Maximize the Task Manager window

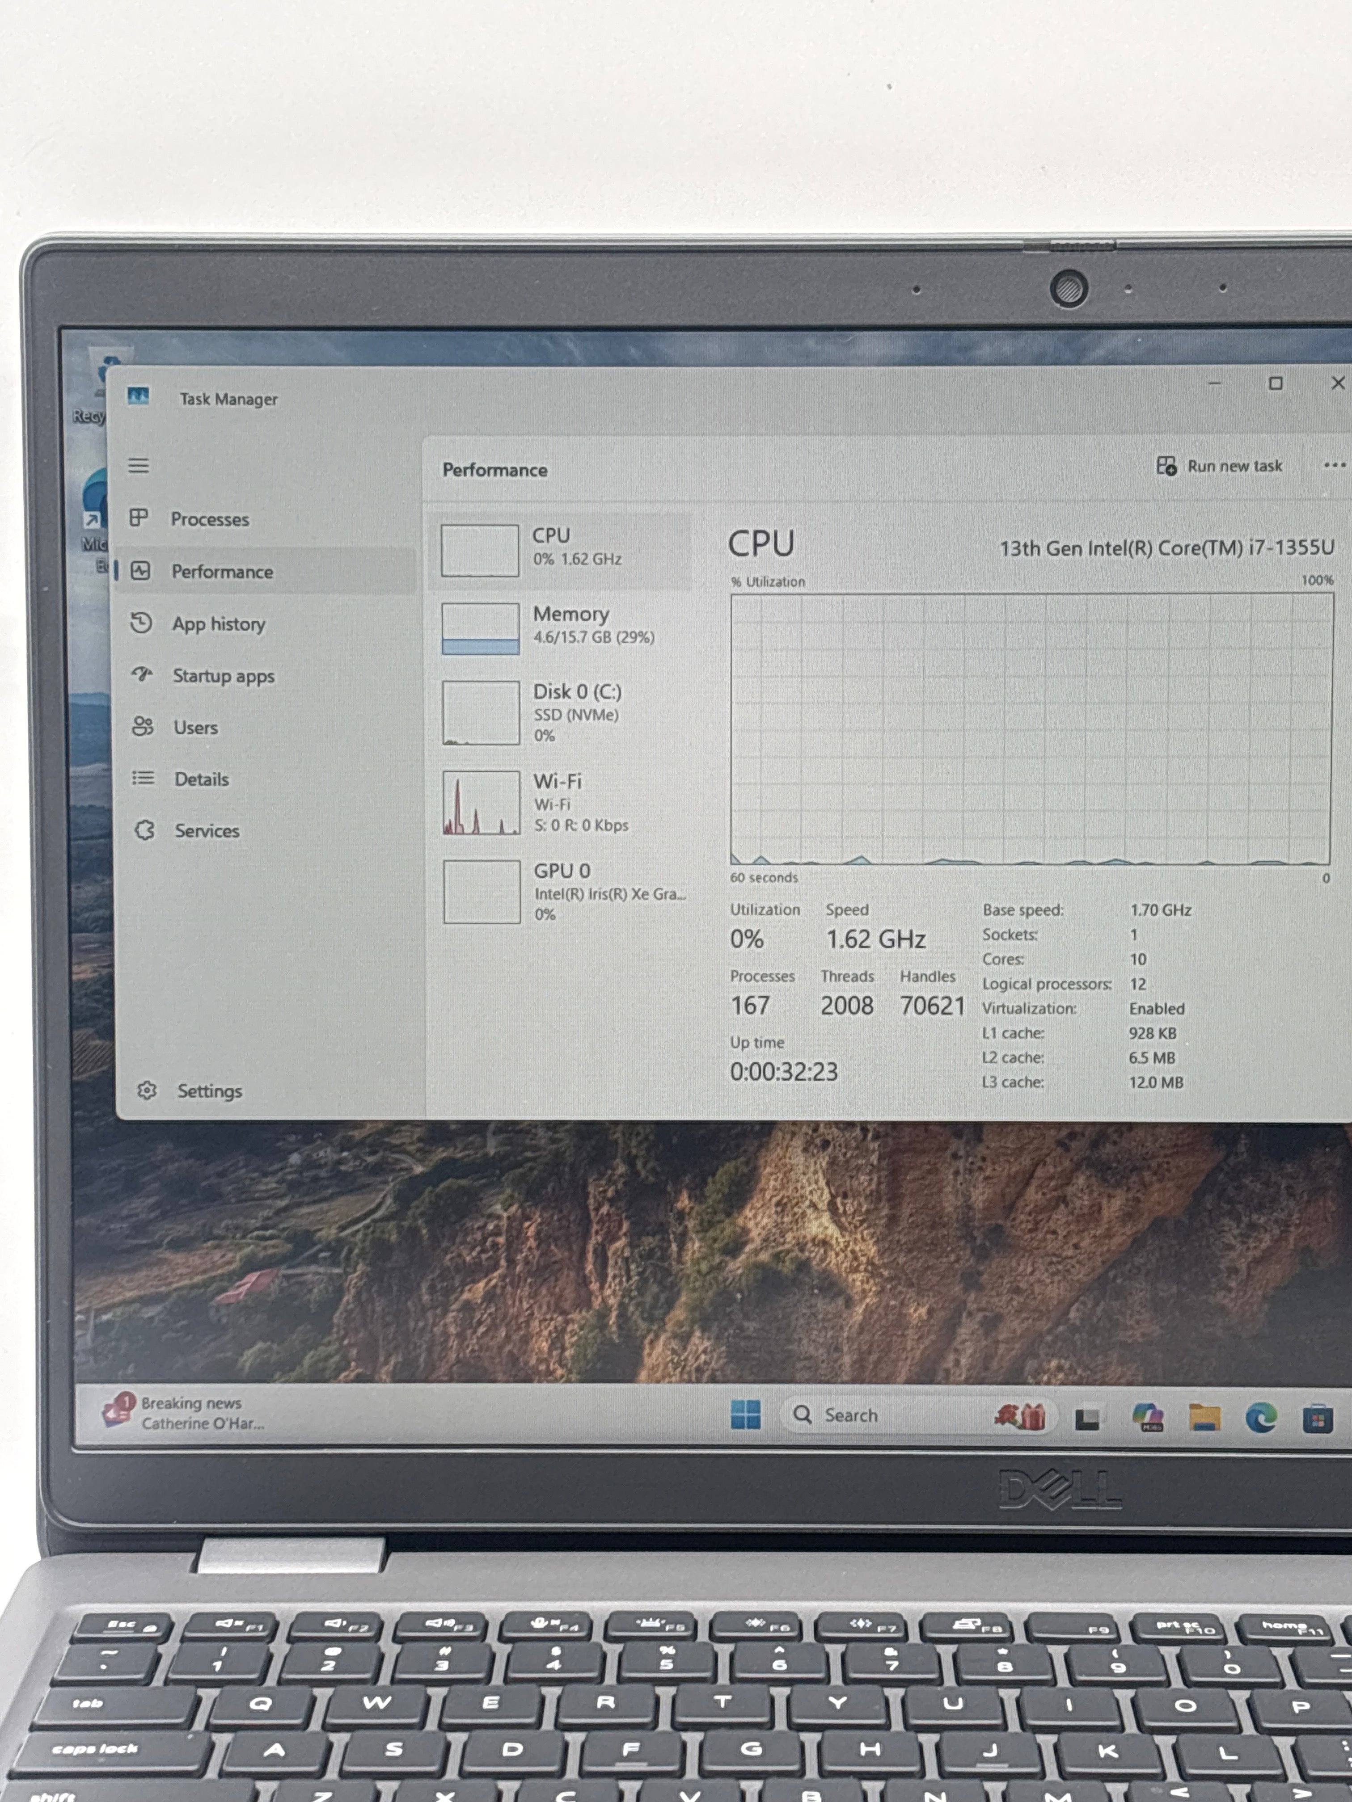click(1276, 383)
